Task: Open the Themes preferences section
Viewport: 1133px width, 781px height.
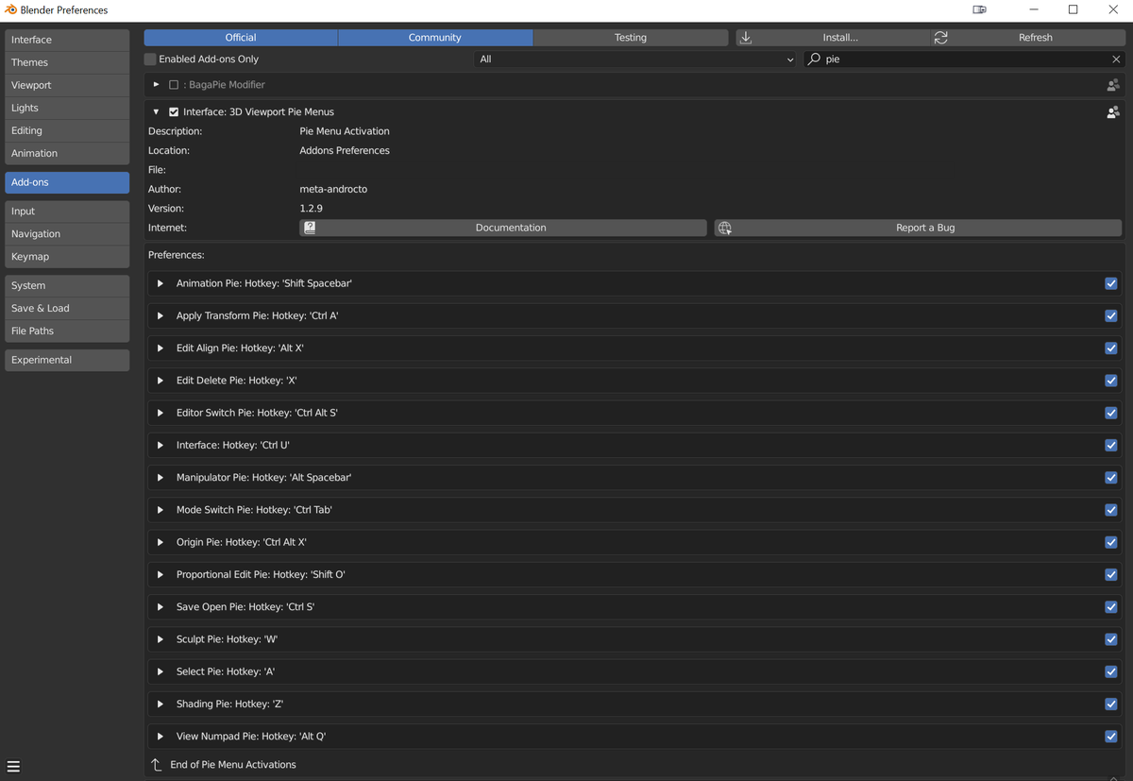Action: tap(67, 62)
